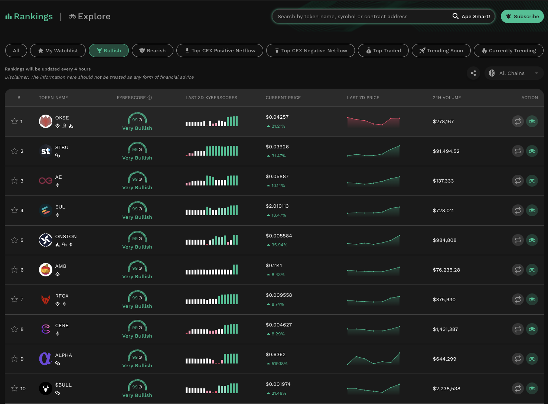Select the Bearish filter tab
The height and width of the screenshot is (404, 548).
coord(152,50)
